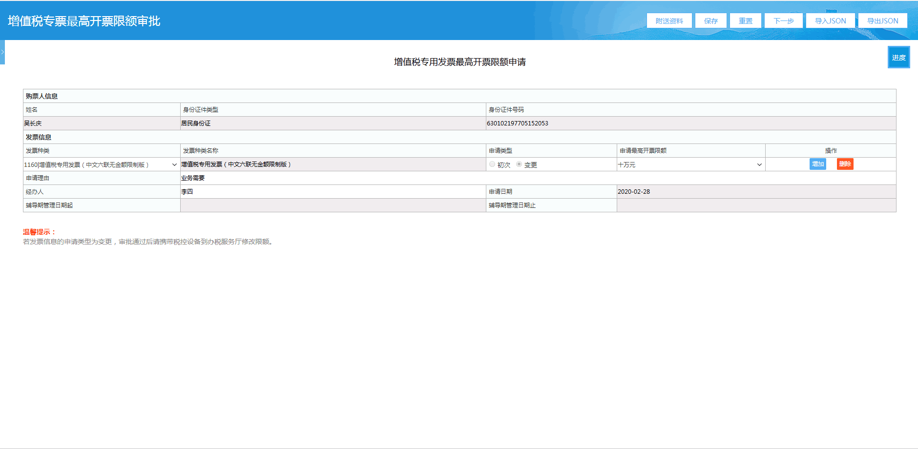Screen dimensions: 918x449
Task: Click the blue 增加 row button
Action: click(817, 164)
